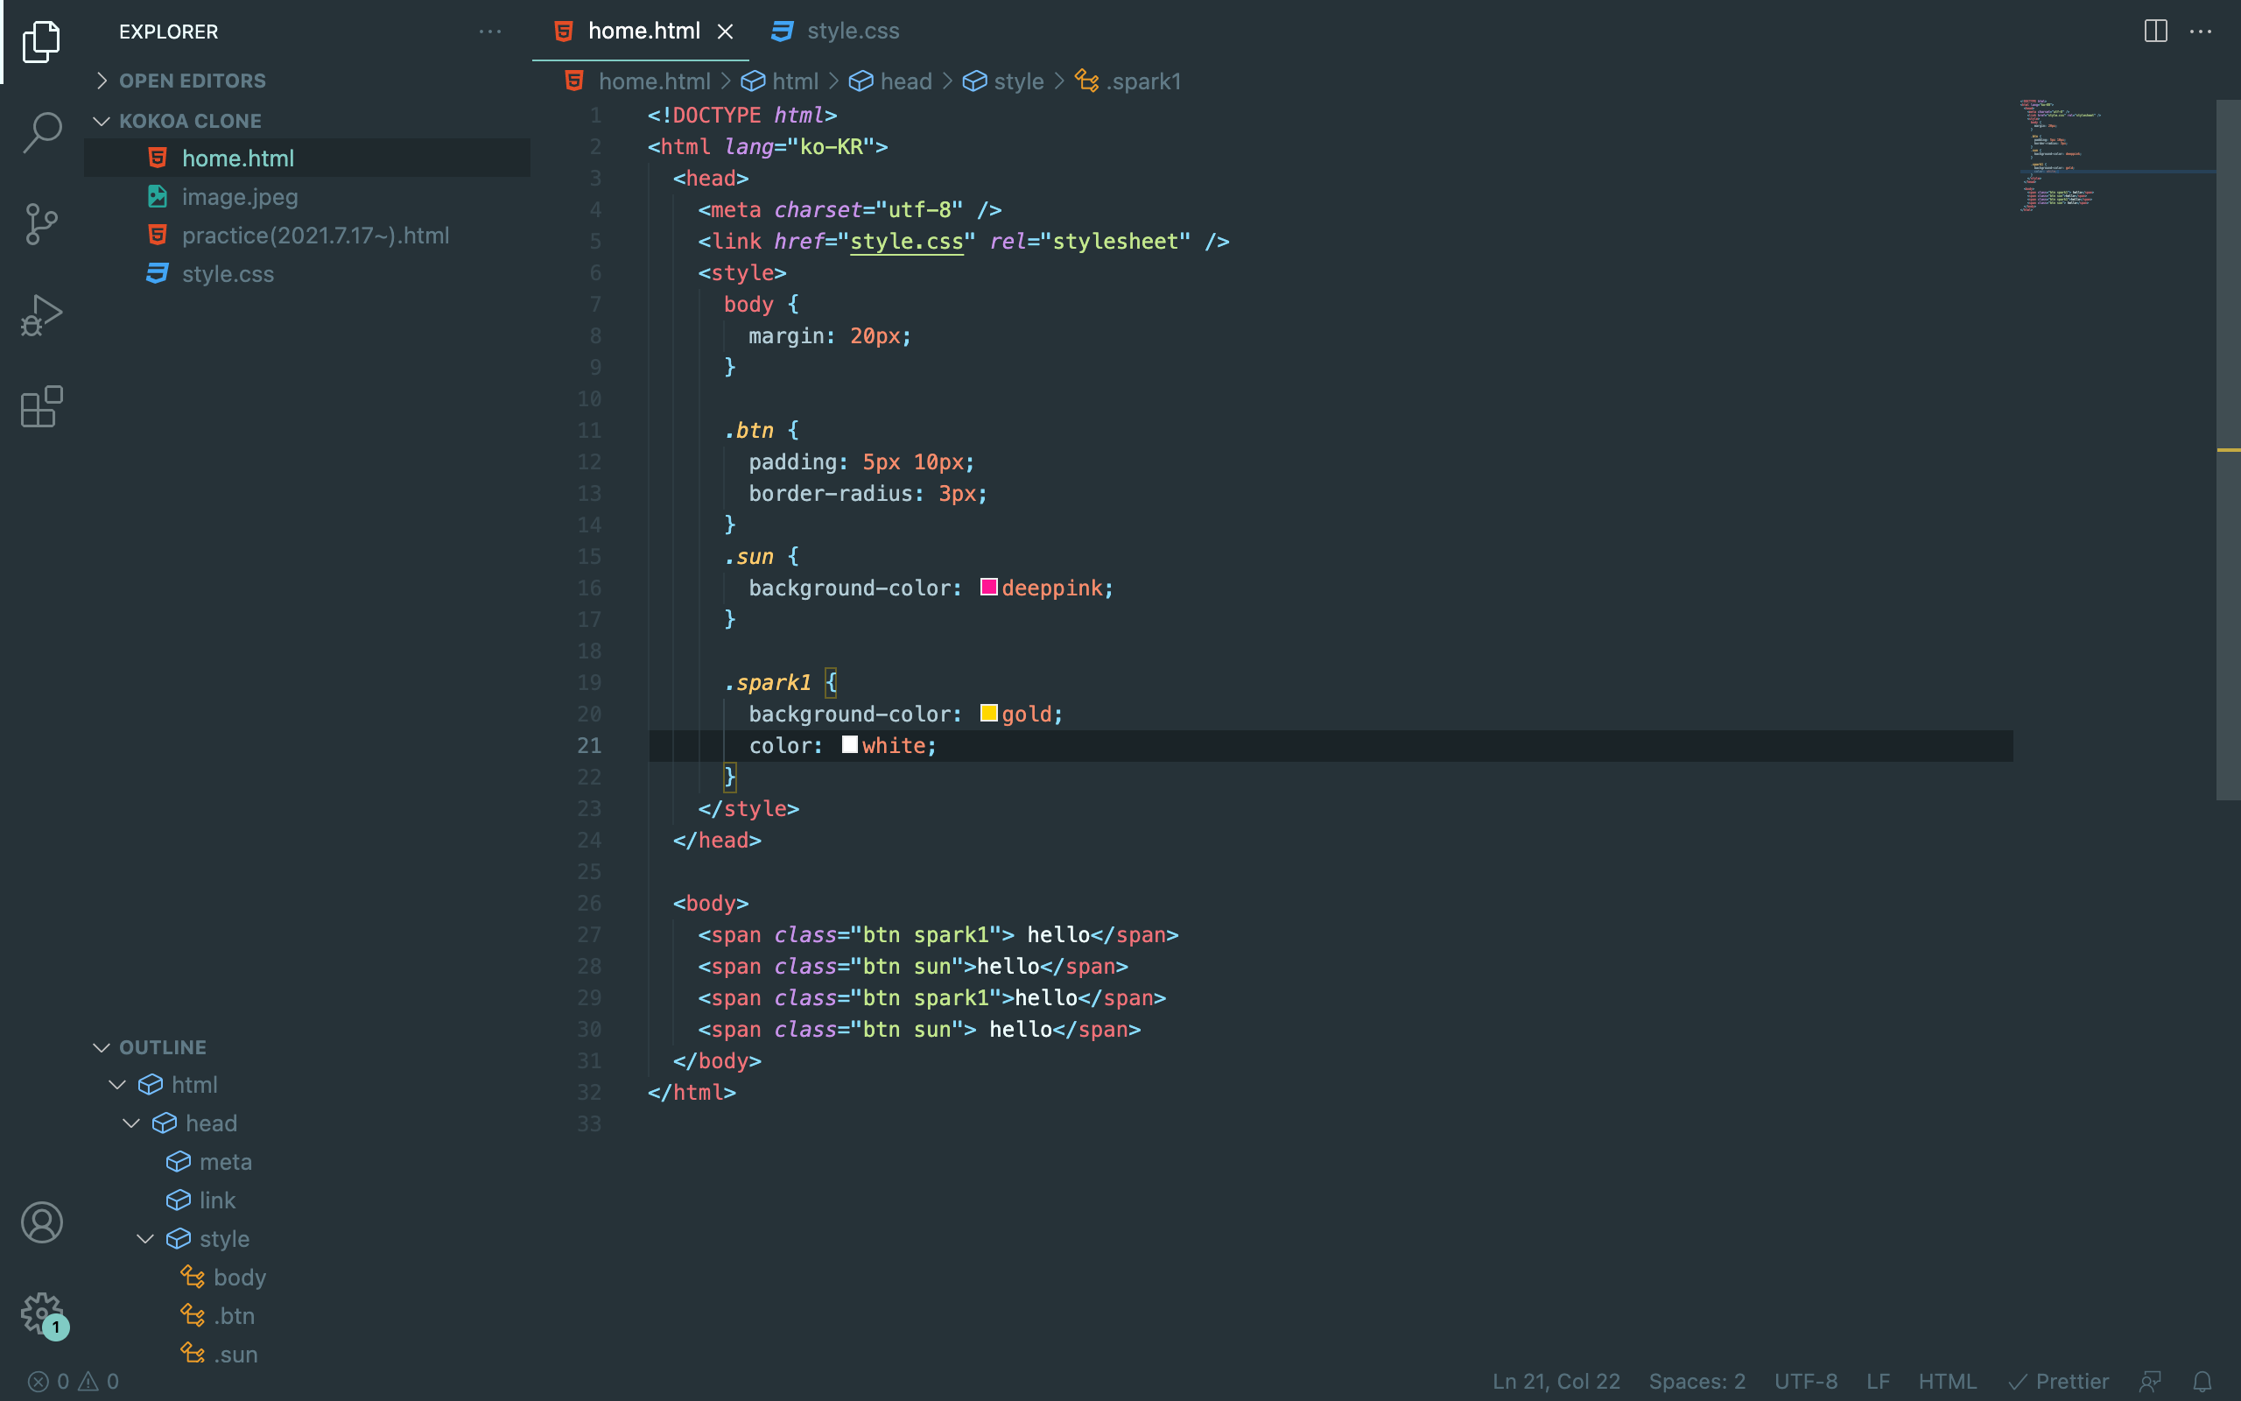Image resolution: width=2241 pixels, height=1401 pixels.
Task: Change the HTML language mode in status bar
Action: tap(1947, 1382)
